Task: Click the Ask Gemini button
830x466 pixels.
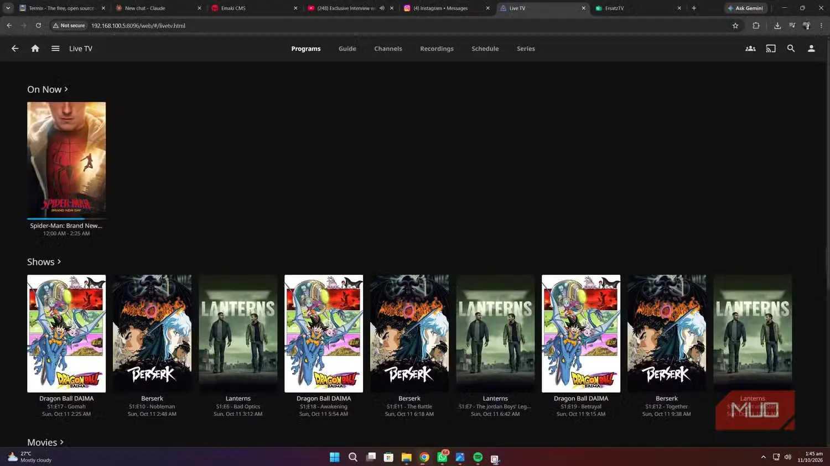Action: (745, 8)
